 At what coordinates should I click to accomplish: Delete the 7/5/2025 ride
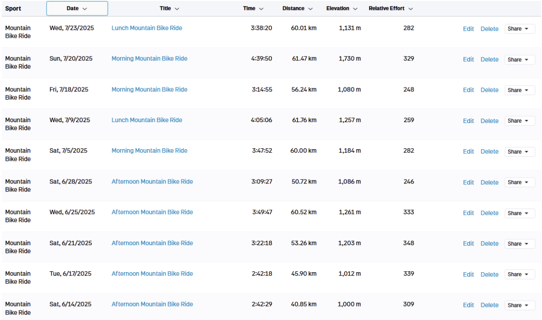pos(490,151)
